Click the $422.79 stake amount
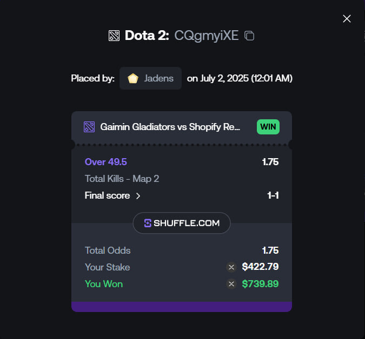This screenshot has height=339, width=365. coord(260,267)
